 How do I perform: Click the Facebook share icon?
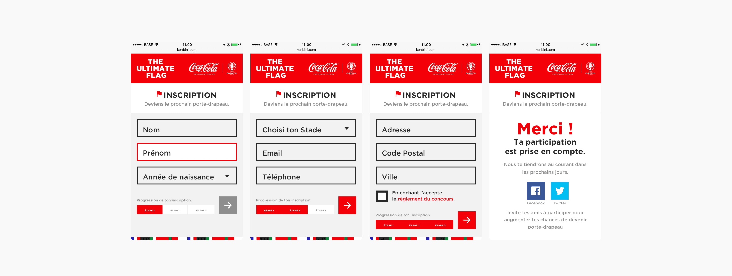click(535, 191)
